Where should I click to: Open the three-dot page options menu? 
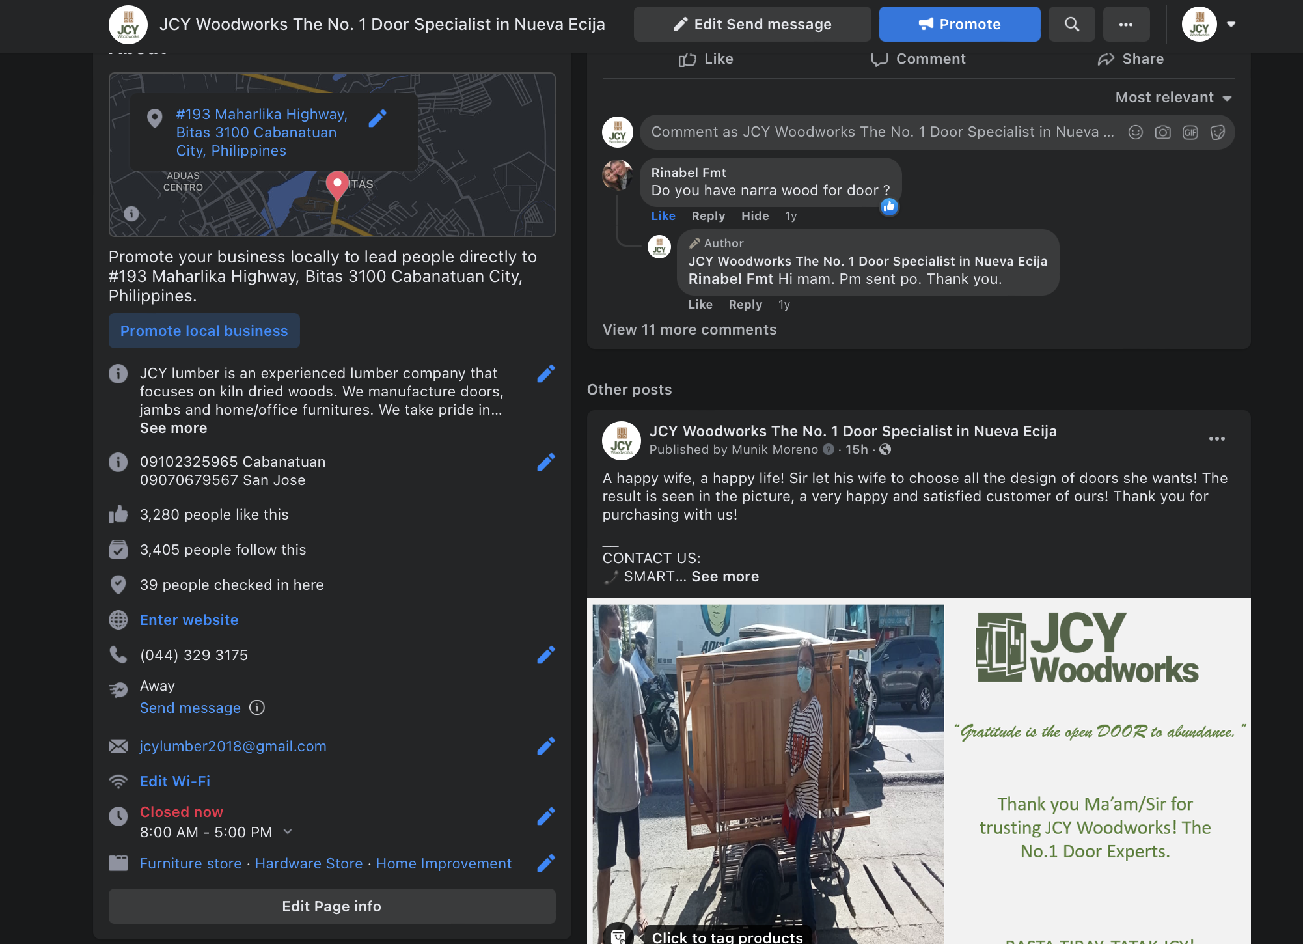[x=1126, y=24]
